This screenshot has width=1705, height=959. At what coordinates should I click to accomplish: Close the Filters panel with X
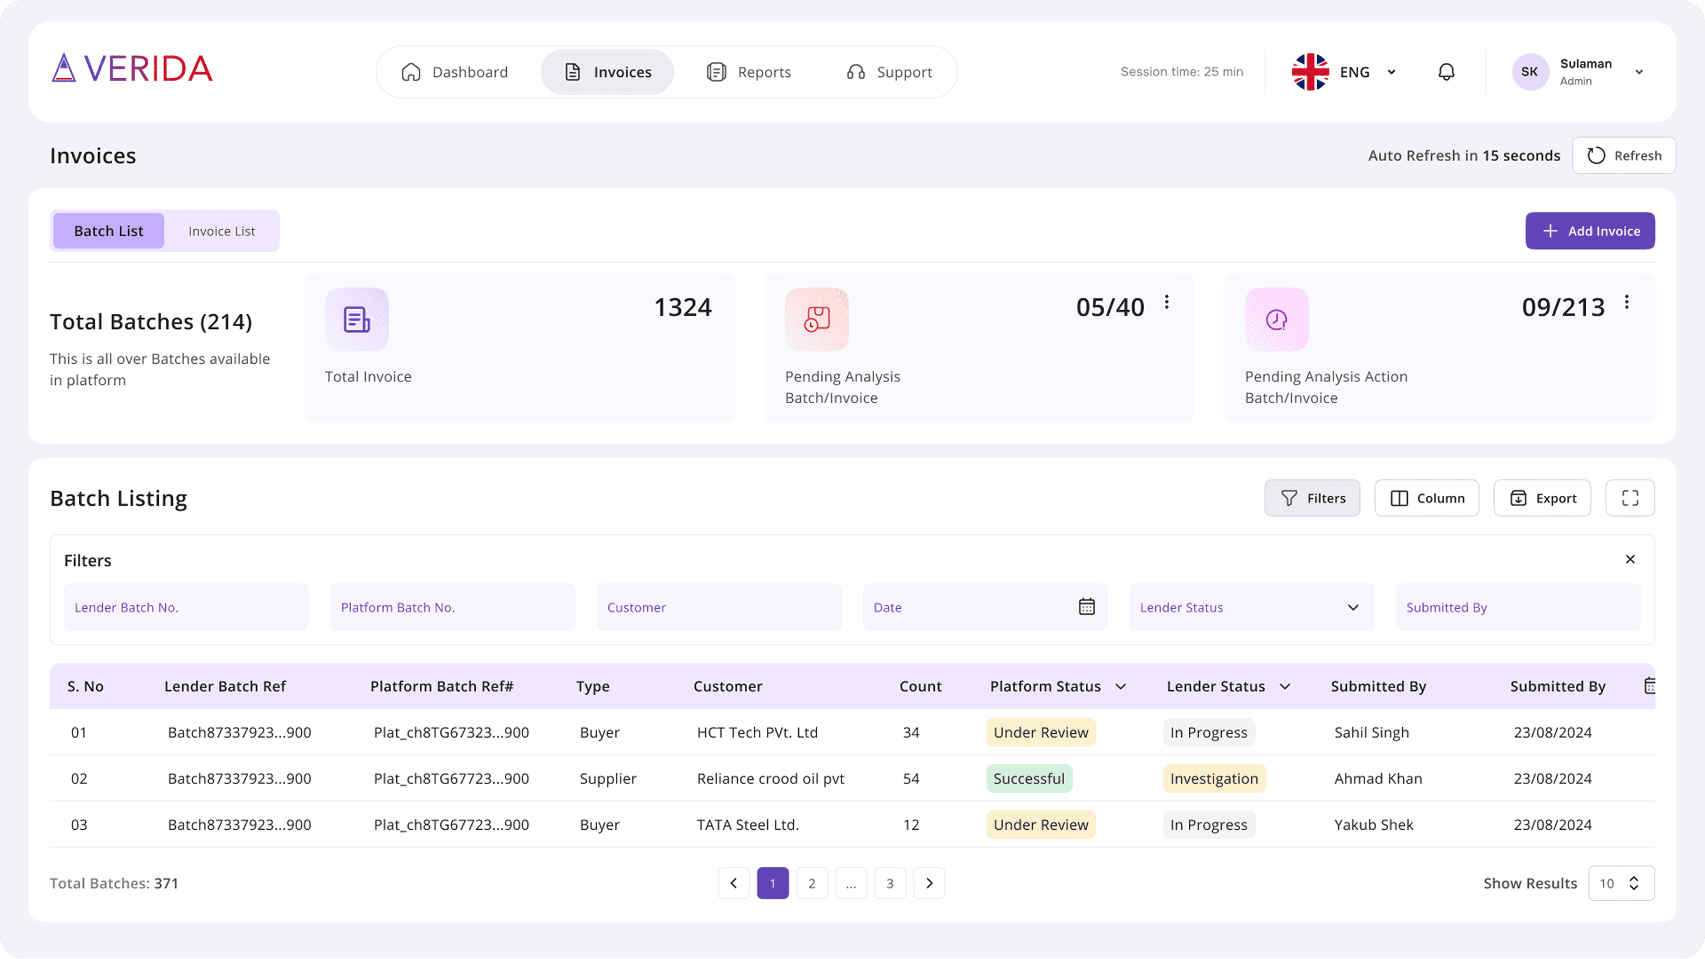click(x=1630, y=559)
